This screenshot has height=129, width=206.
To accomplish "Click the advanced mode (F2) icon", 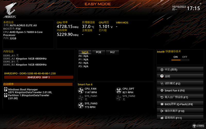I will 162,83.
